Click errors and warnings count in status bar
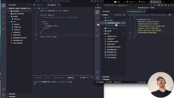 click(117, 82)
